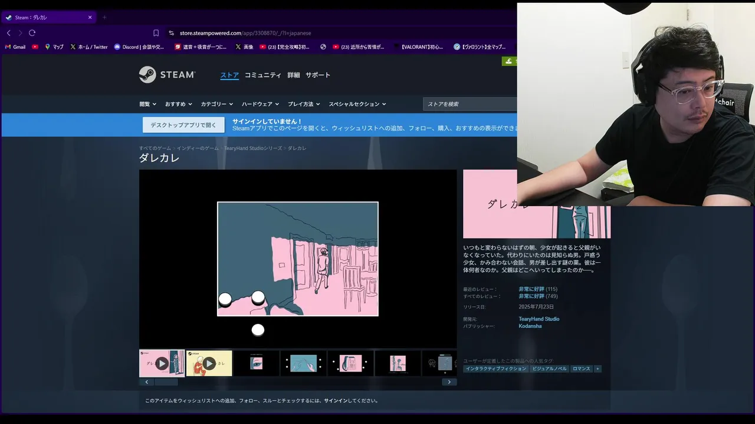This screenshot has width=755, height=424.
Task: Select the person-sitting screenshot thumbnail
Action: [398, 363]
